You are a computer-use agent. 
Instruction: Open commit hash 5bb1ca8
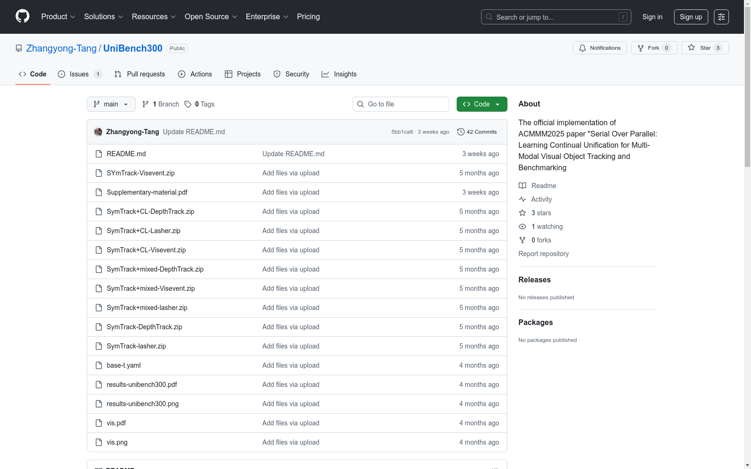[402, 132]
